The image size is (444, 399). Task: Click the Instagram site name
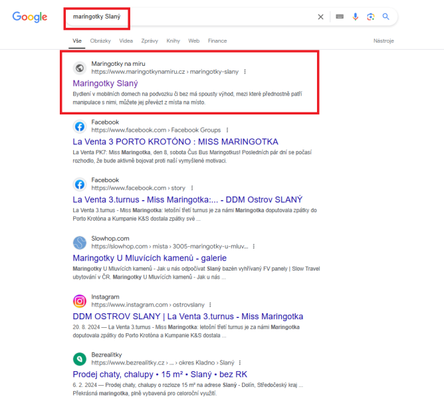point(105,297)
